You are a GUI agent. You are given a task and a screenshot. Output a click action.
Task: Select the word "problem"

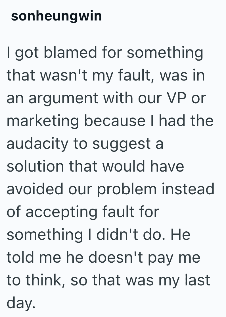pos(127,190)
